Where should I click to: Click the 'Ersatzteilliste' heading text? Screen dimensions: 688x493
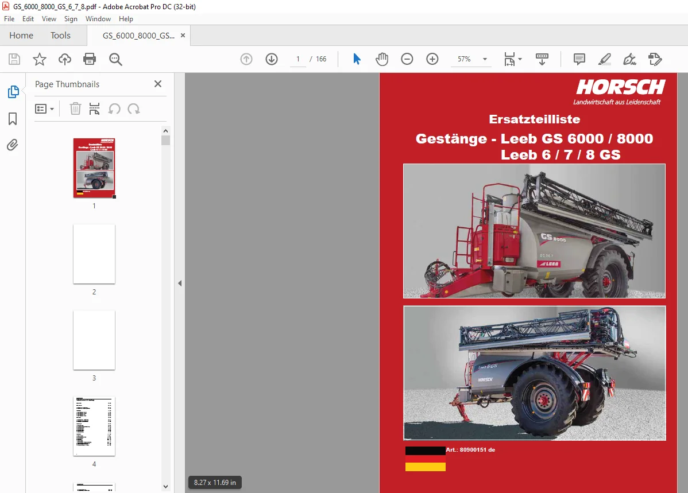tap(535, 119)
